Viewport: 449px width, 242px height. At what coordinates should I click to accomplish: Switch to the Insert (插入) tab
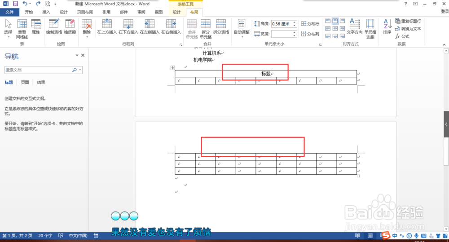46,12
